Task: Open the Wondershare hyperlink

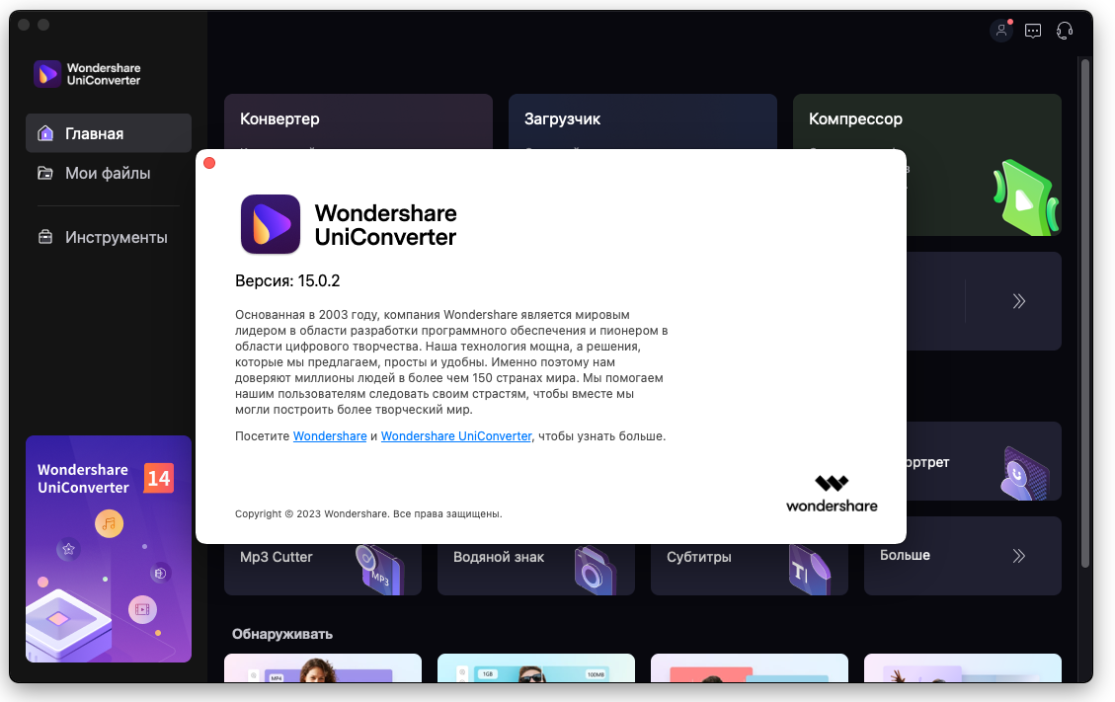Action: pos(330,436)
